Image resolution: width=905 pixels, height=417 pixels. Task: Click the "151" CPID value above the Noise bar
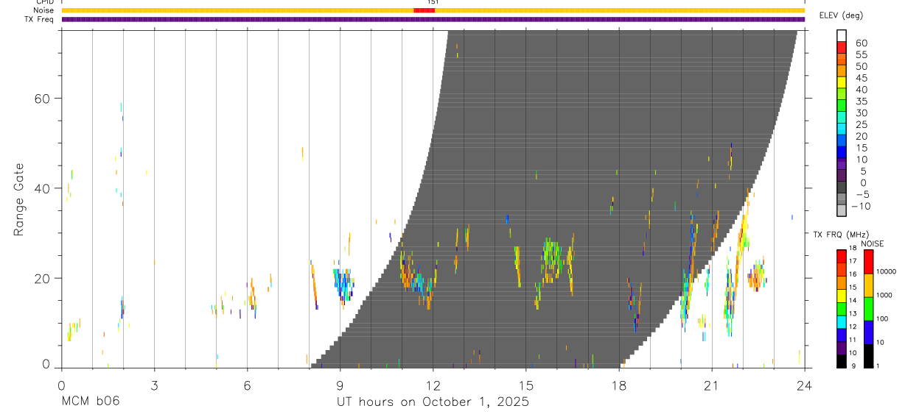tap(433, 2)
